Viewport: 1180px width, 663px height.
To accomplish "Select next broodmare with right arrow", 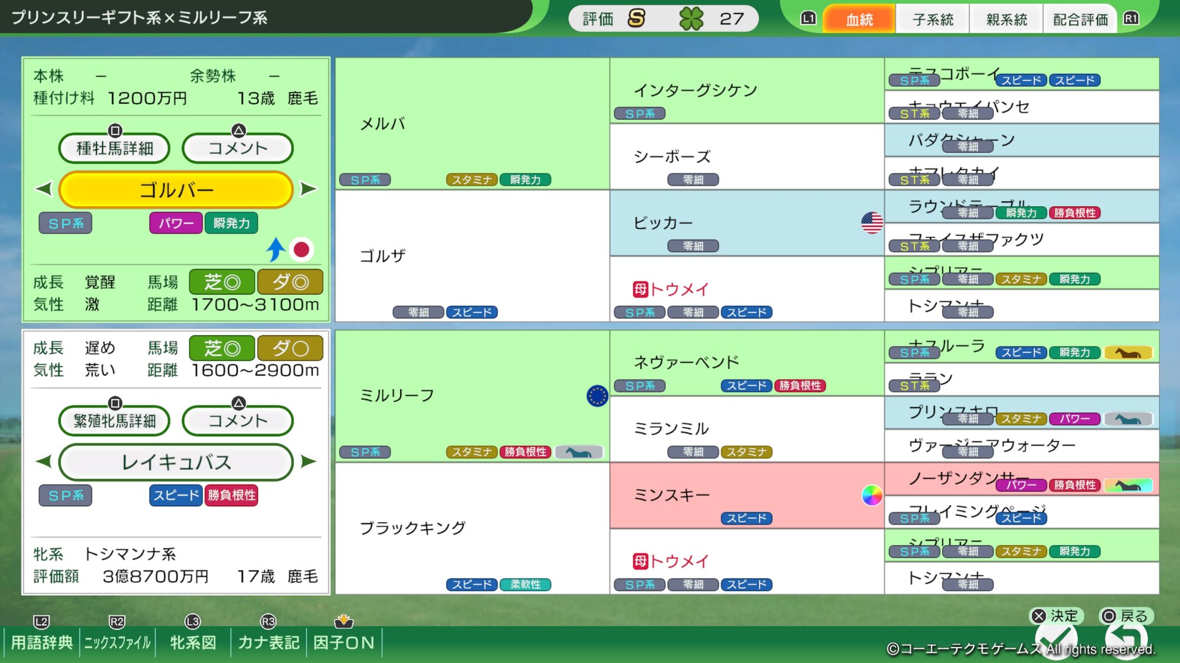I will coord(309,461).
